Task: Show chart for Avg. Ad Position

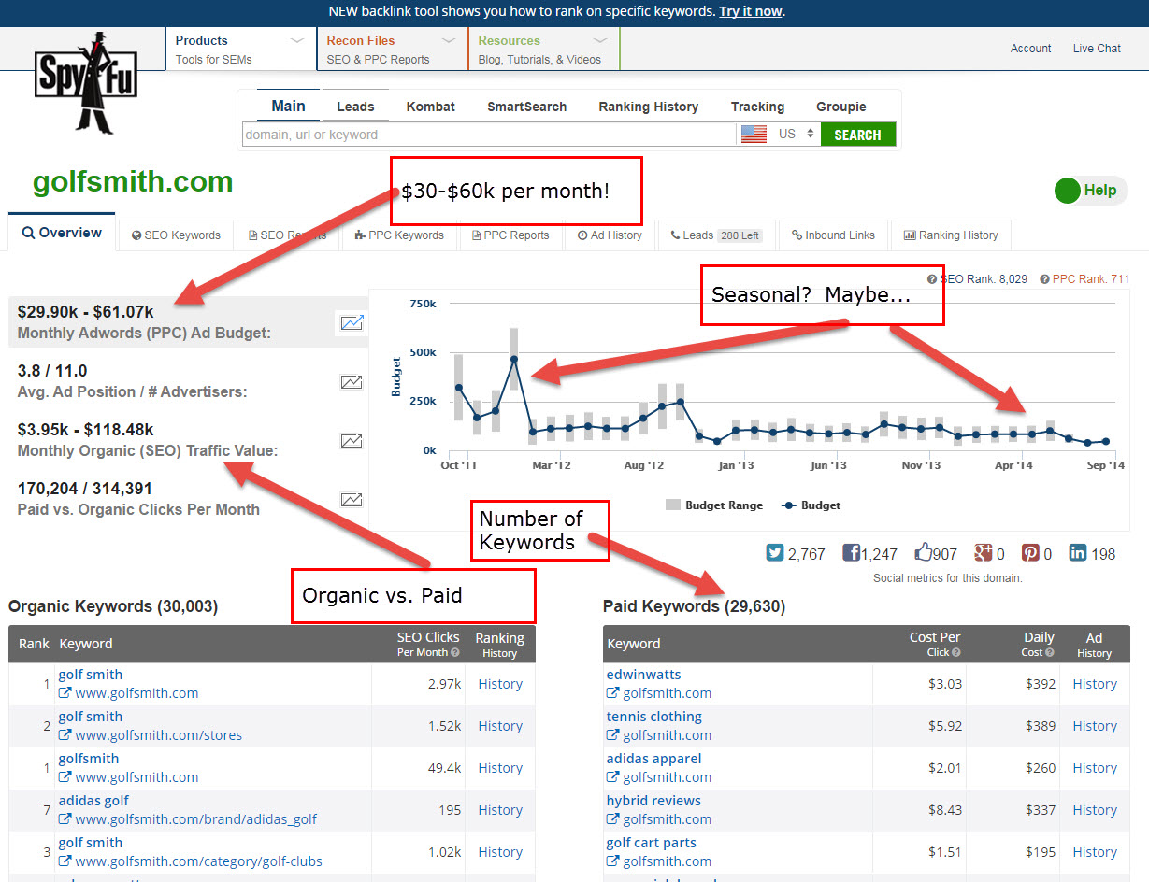Action: 352,381
